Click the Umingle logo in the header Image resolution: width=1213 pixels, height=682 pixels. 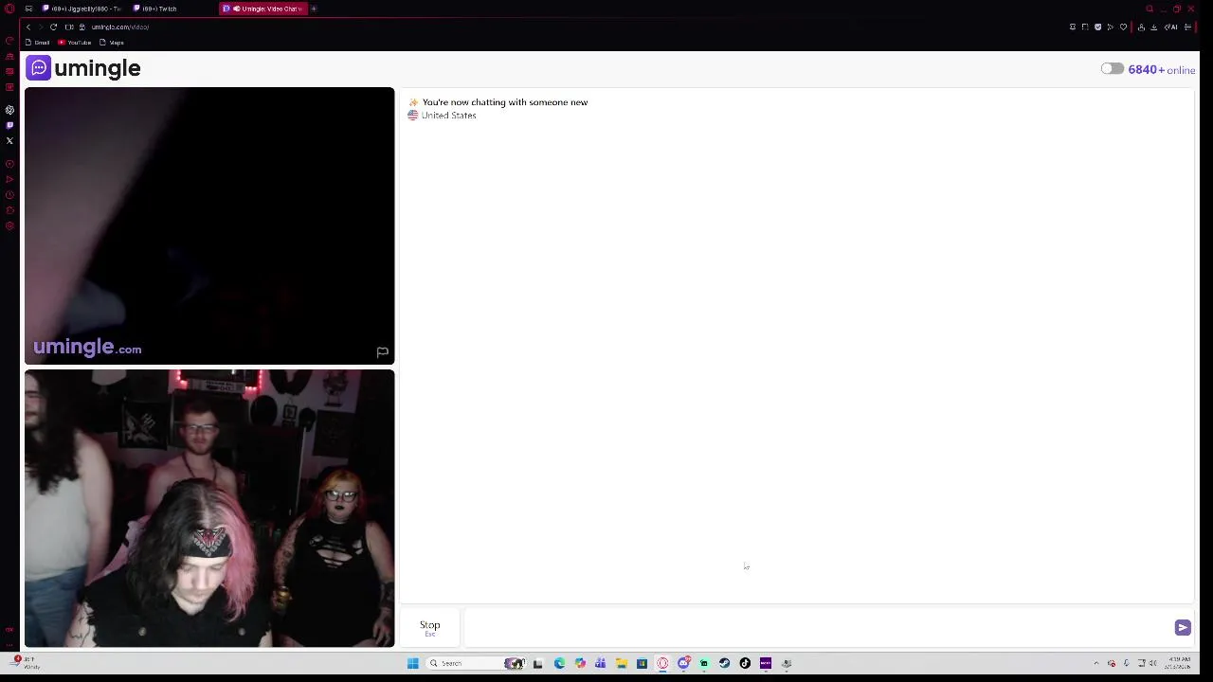click(83, 68)
